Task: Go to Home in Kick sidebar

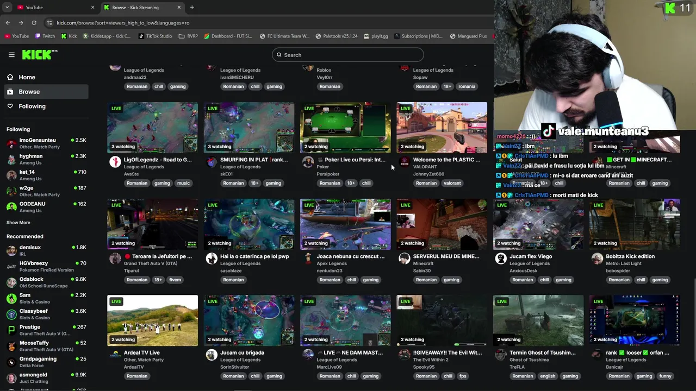Action: pos(46,77)
